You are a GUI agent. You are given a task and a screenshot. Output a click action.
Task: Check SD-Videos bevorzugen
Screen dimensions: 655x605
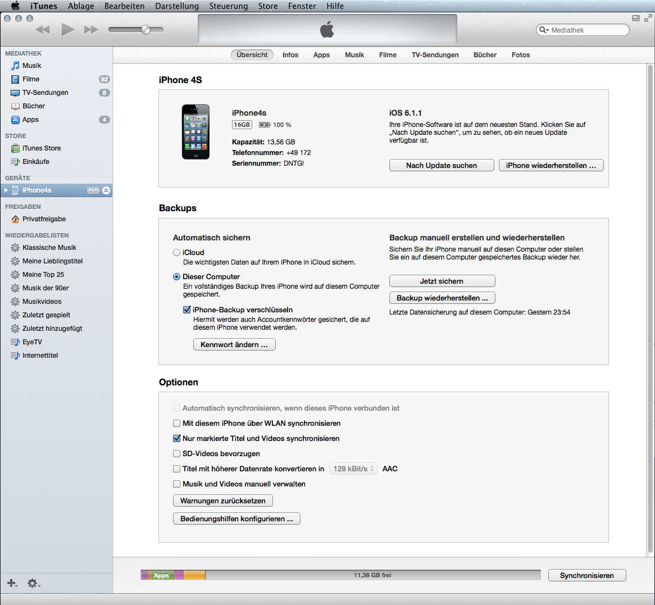(x=177, y=453)
